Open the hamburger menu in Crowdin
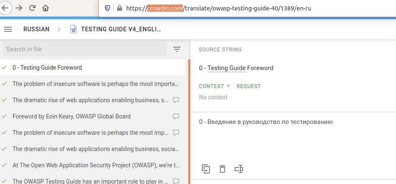 pos(8,29)
